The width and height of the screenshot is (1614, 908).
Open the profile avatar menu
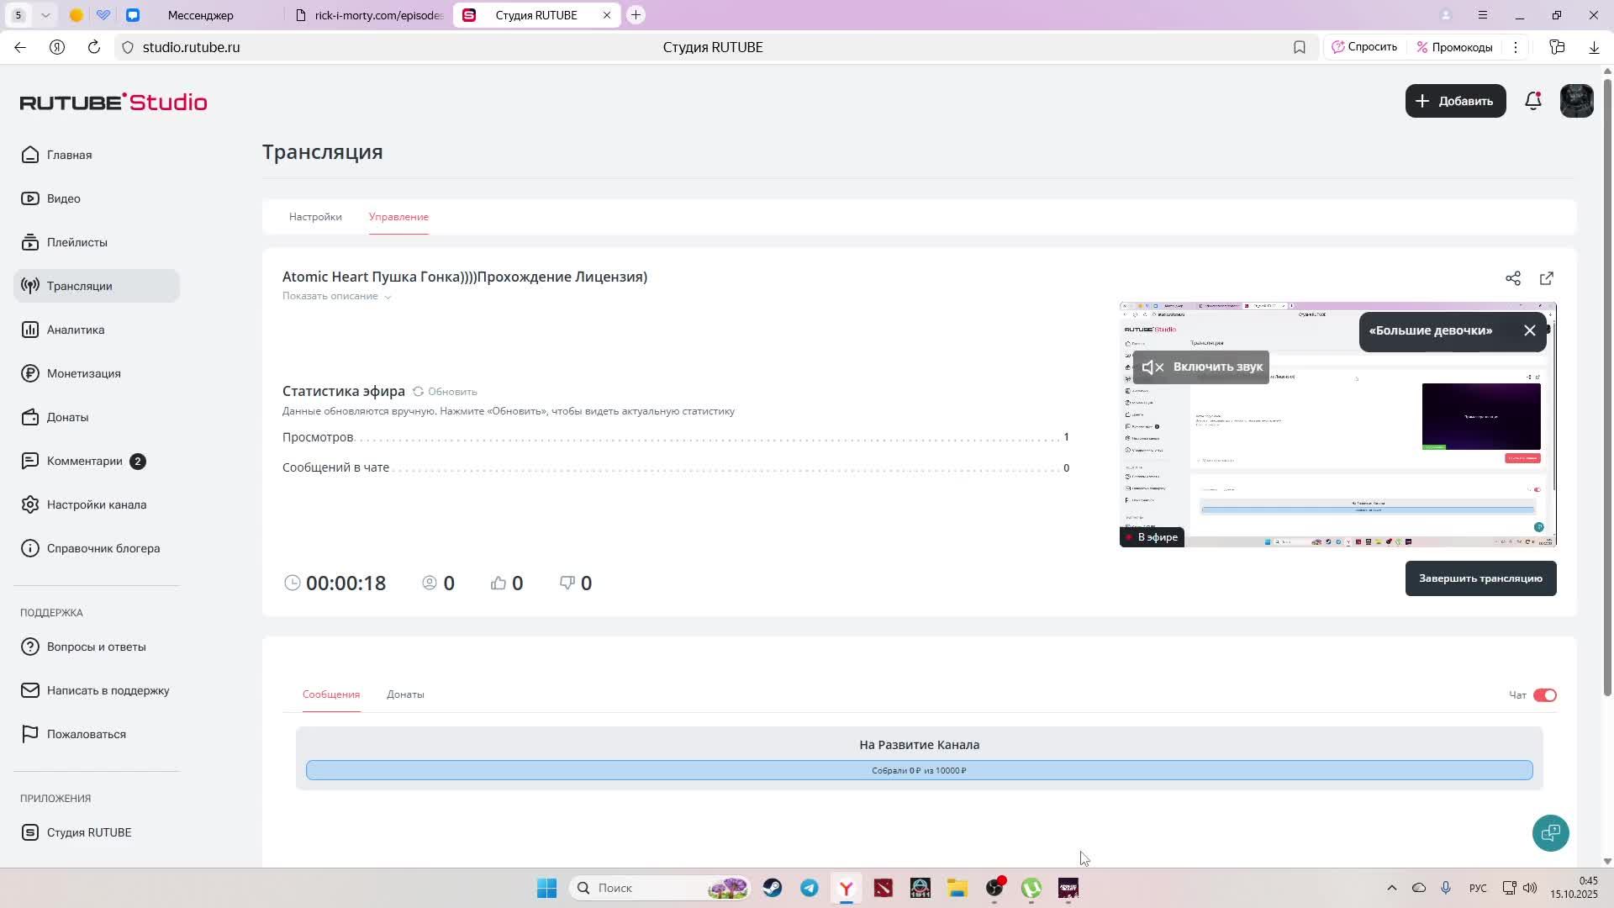(1576, 101)
